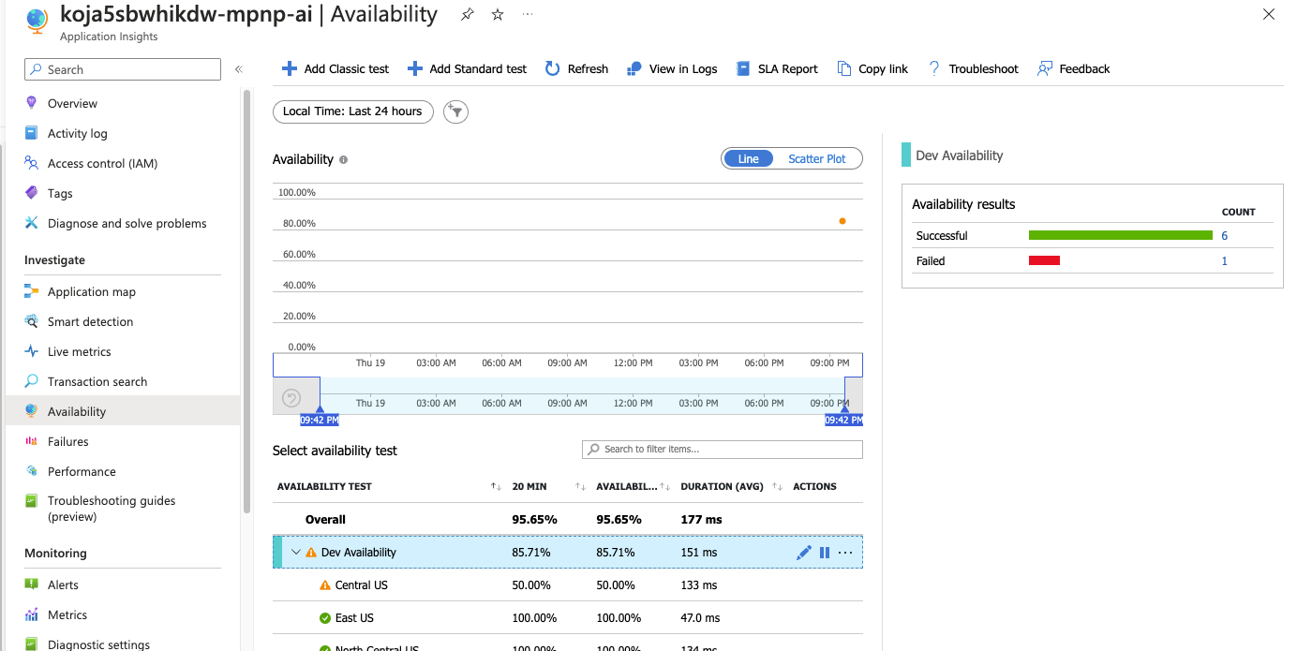
Task: Show Availability info tooltip icon
Action: tap(343, 160)
